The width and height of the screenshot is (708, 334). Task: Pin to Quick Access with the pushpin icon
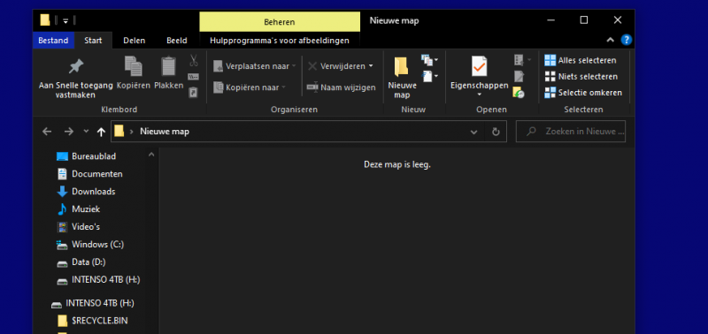76,66
